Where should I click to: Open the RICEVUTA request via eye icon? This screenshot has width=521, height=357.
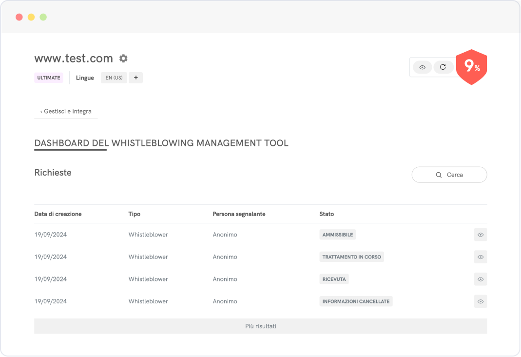(x=480, y=279)
